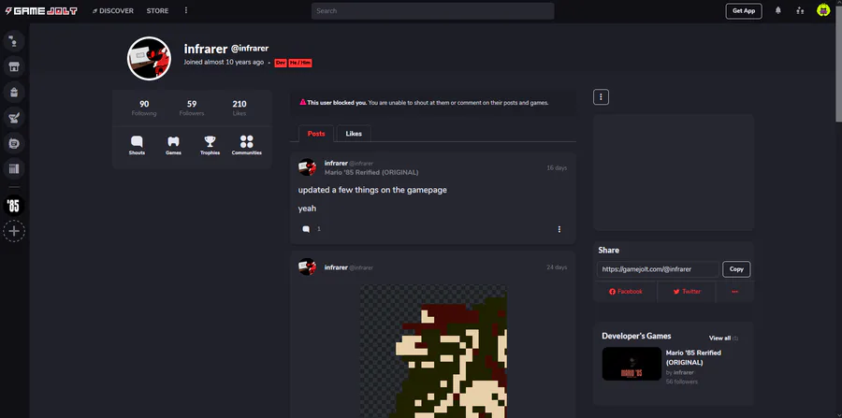Screen dimensions: 842x418
Task: Open infrarer's Games
Action: point(173,146)
